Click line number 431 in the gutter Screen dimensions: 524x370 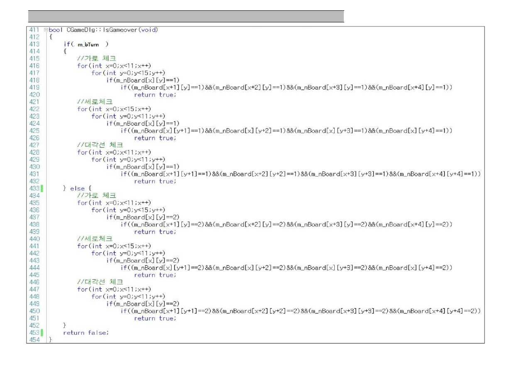click(34, 174)
